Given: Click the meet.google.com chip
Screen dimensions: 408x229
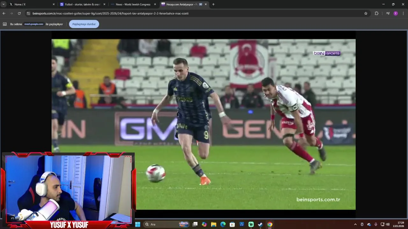Looking at the screenshot, I should coord(34,24).
